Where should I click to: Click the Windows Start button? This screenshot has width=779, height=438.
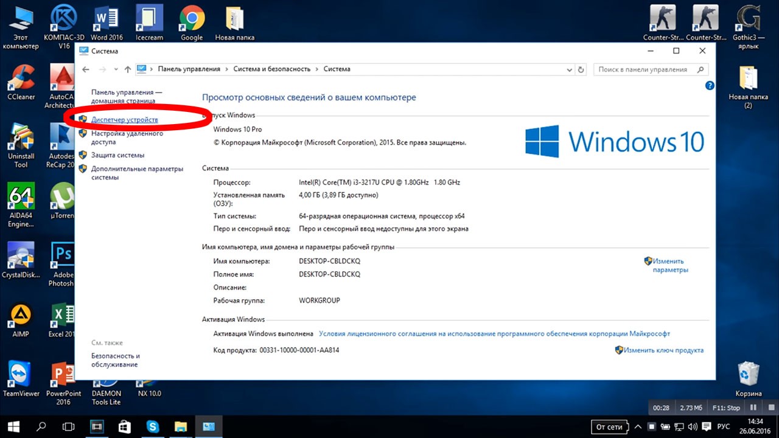click(x=13, y=426)
